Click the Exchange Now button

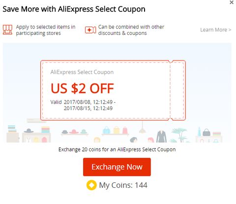(x=117, y=167)
